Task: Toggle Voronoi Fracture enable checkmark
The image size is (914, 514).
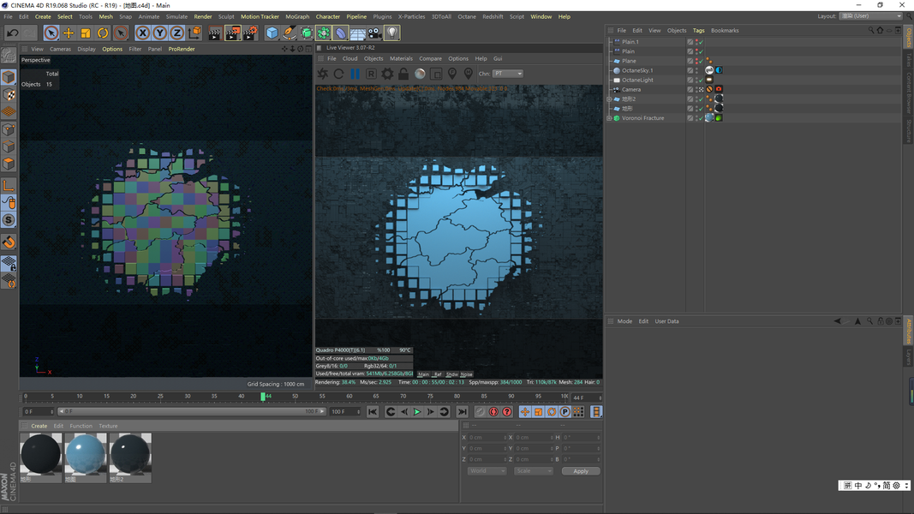Action: [x=702, y=118]
